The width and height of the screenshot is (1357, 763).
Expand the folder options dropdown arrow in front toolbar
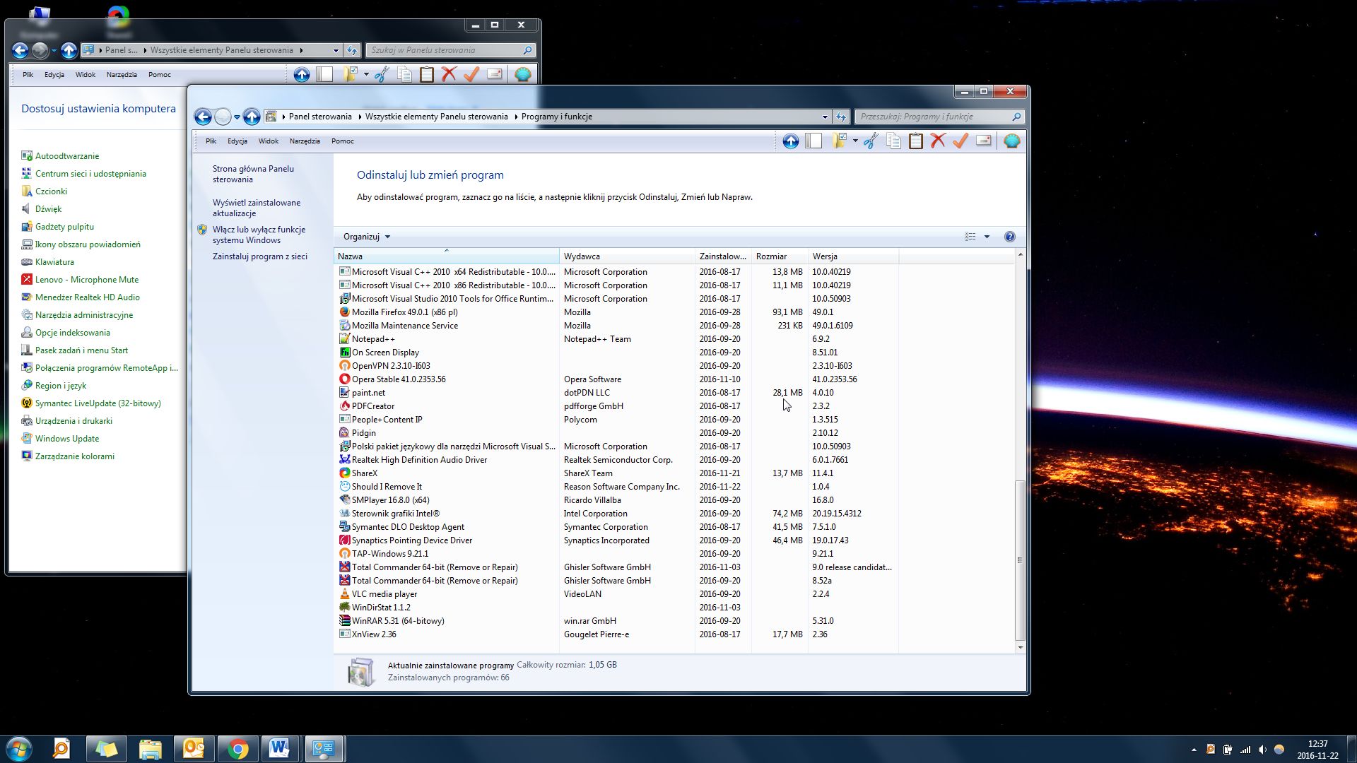click(x=855, y=141)
